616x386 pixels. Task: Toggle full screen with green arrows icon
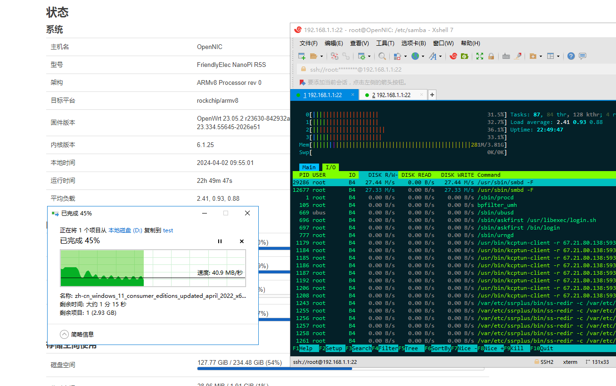(480, 56)
